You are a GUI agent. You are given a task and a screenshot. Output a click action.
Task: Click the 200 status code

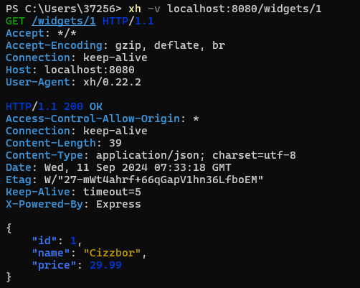pos(73,106)
